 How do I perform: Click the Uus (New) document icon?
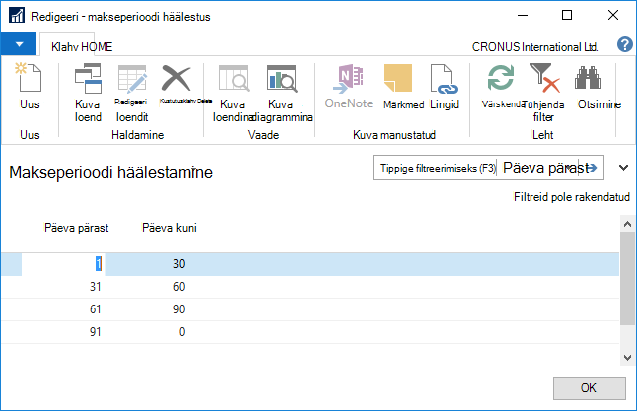coord(29,78)
